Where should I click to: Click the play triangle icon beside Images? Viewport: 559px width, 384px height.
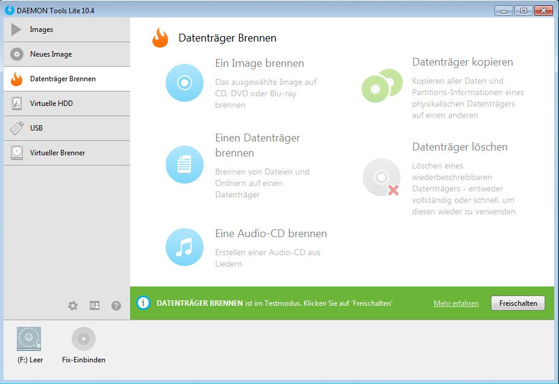coord(16,29)
